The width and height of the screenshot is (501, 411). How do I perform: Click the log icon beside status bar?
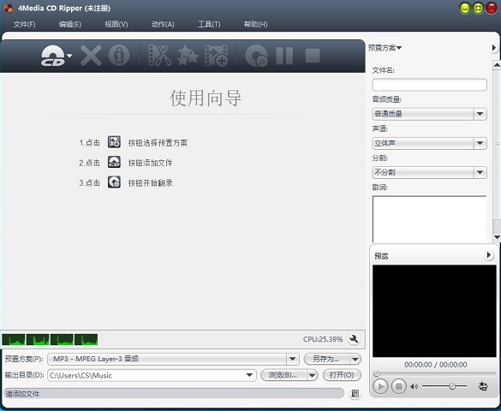point(355,393)
